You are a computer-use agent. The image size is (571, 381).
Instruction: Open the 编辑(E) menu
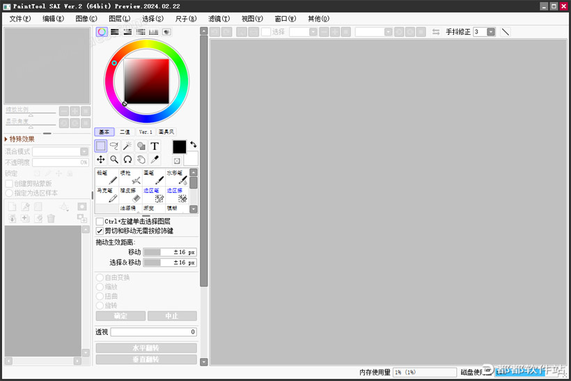[x=53, y=19]
